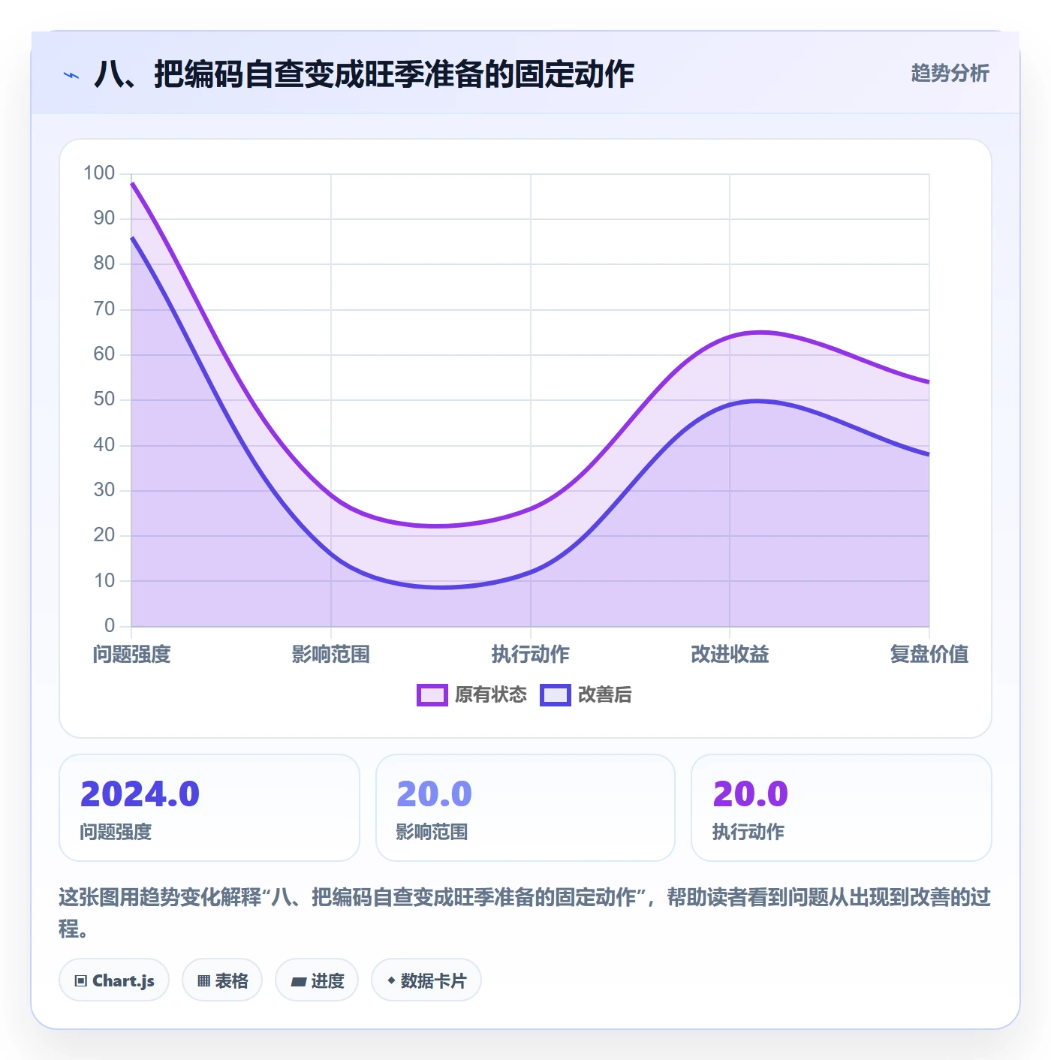
Task: Click the lightning icon beside the title
Action: click(x=71, y=75)
